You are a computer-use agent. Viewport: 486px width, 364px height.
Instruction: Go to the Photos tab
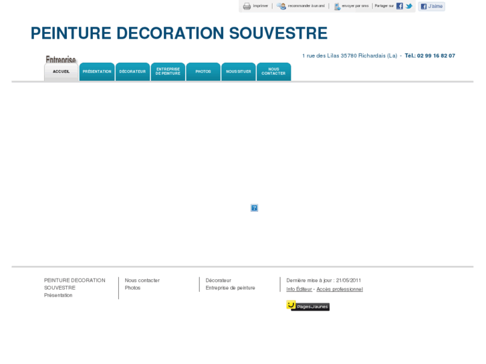pos(203,72)
